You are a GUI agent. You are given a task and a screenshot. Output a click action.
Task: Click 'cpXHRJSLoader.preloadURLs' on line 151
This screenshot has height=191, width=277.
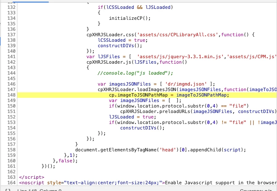pyautogui.click(x=155, y=111)
